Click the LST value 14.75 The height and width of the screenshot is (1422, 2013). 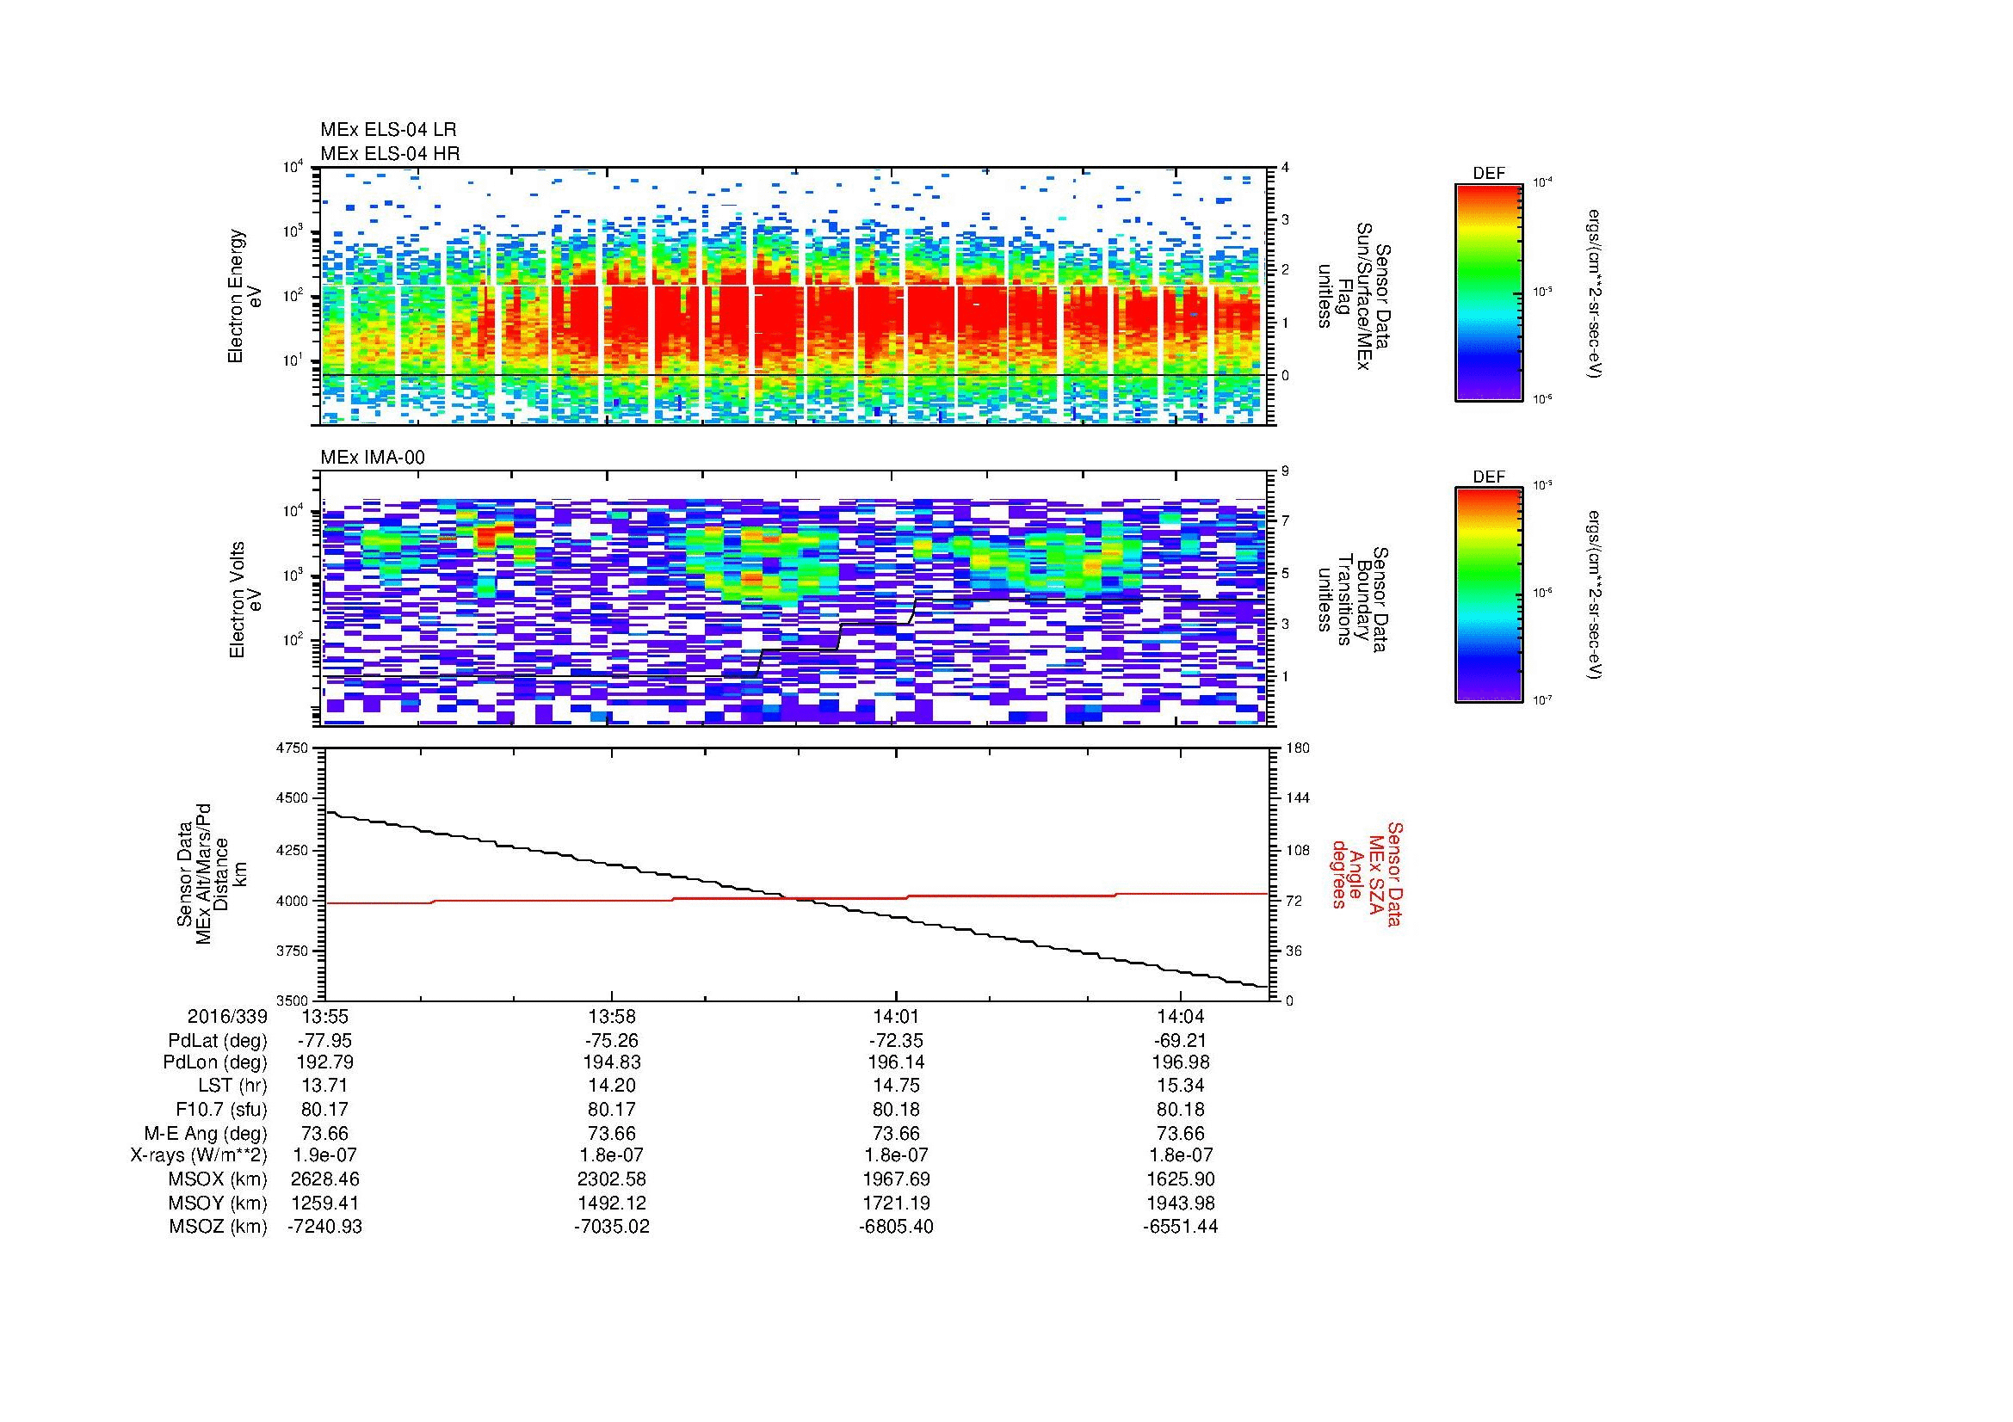(x=896, y=1087)
